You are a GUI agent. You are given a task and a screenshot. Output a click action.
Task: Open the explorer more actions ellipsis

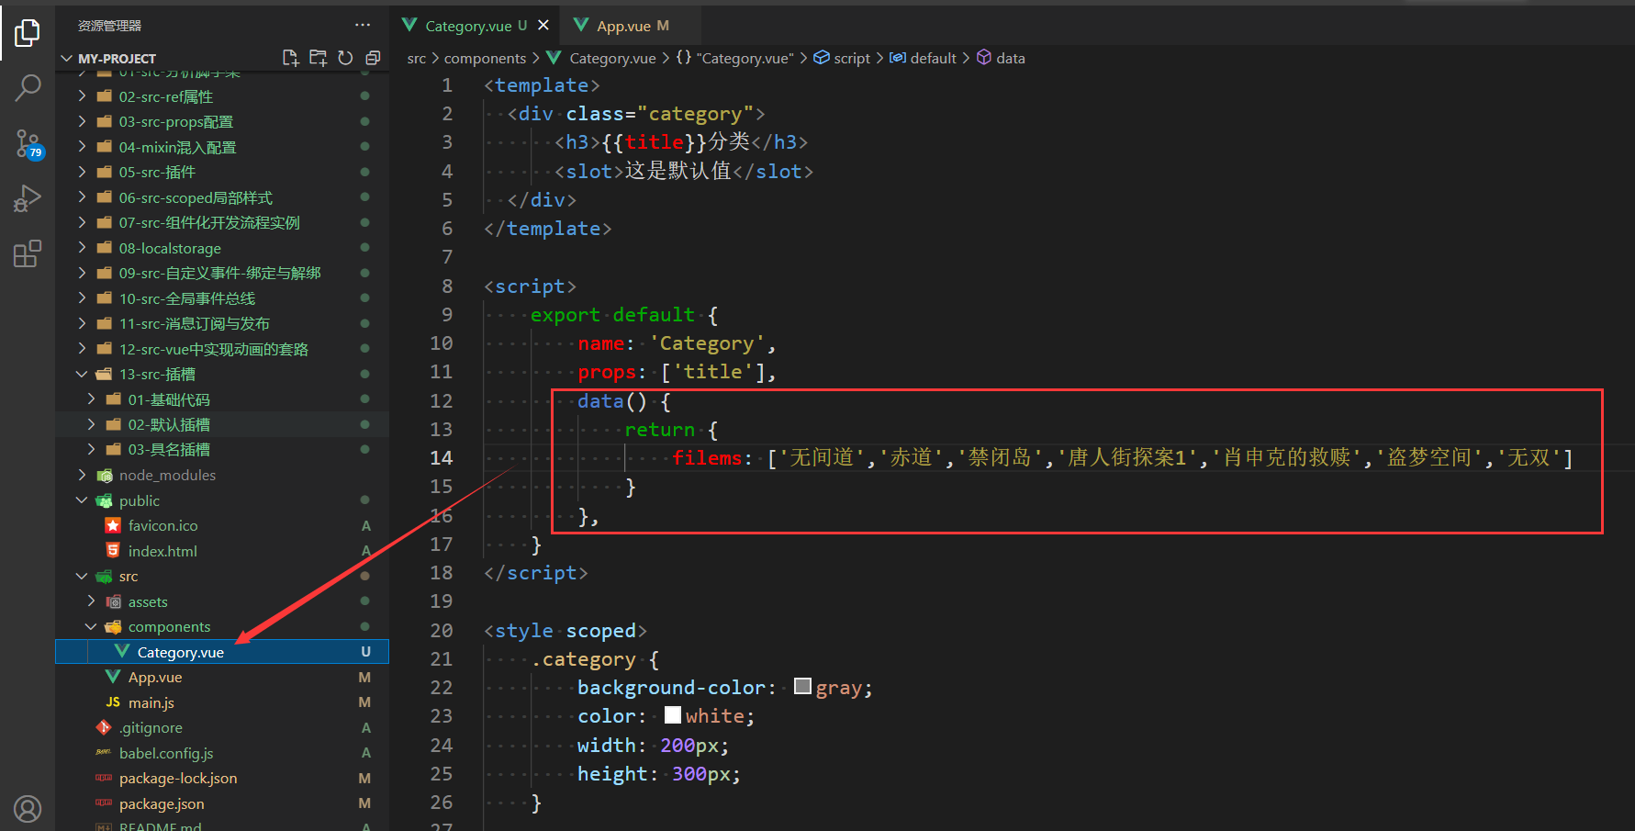(x=363, y=25)
